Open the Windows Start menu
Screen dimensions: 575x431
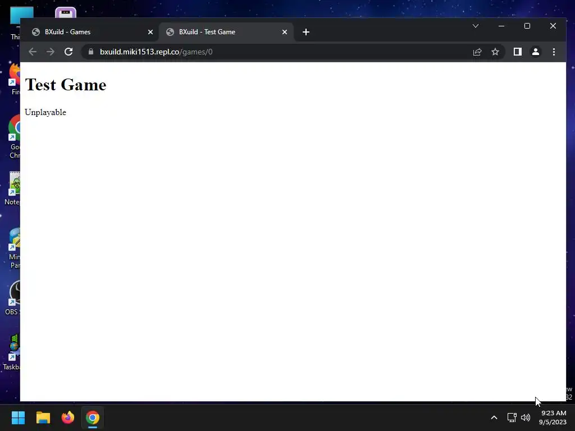18,418
